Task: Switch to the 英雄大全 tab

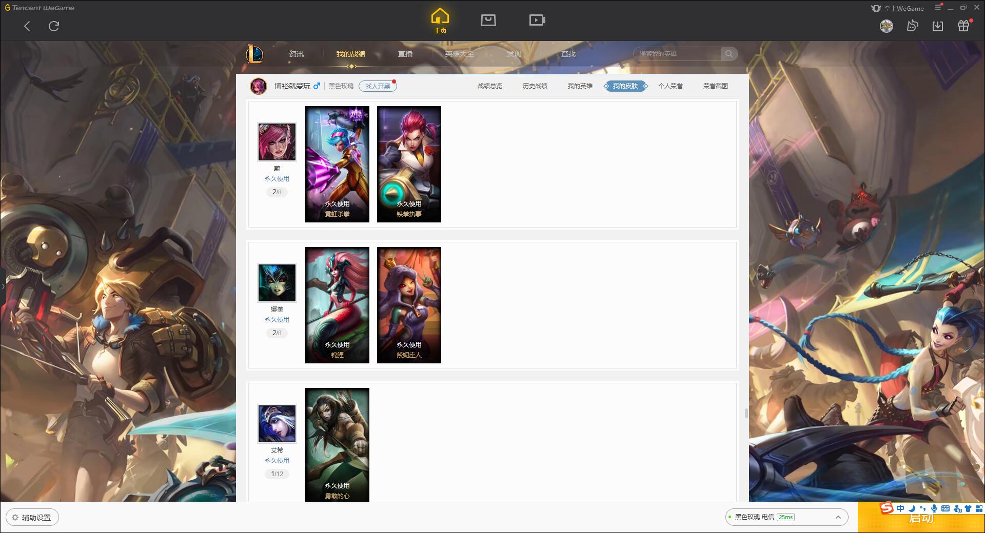Action: (460, 54)
